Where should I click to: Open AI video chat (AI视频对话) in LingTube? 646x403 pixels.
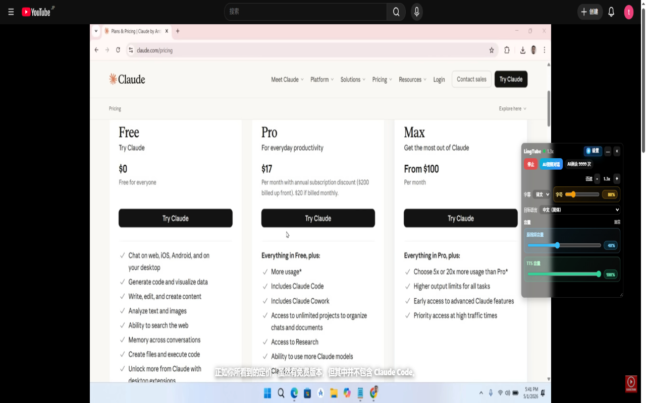[x=551, y=164]
